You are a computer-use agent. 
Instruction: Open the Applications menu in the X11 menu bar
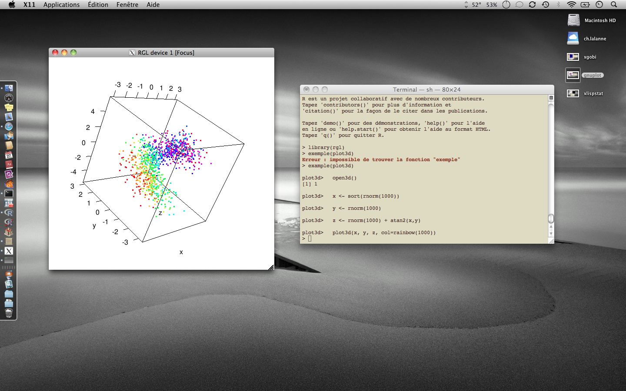61,5
